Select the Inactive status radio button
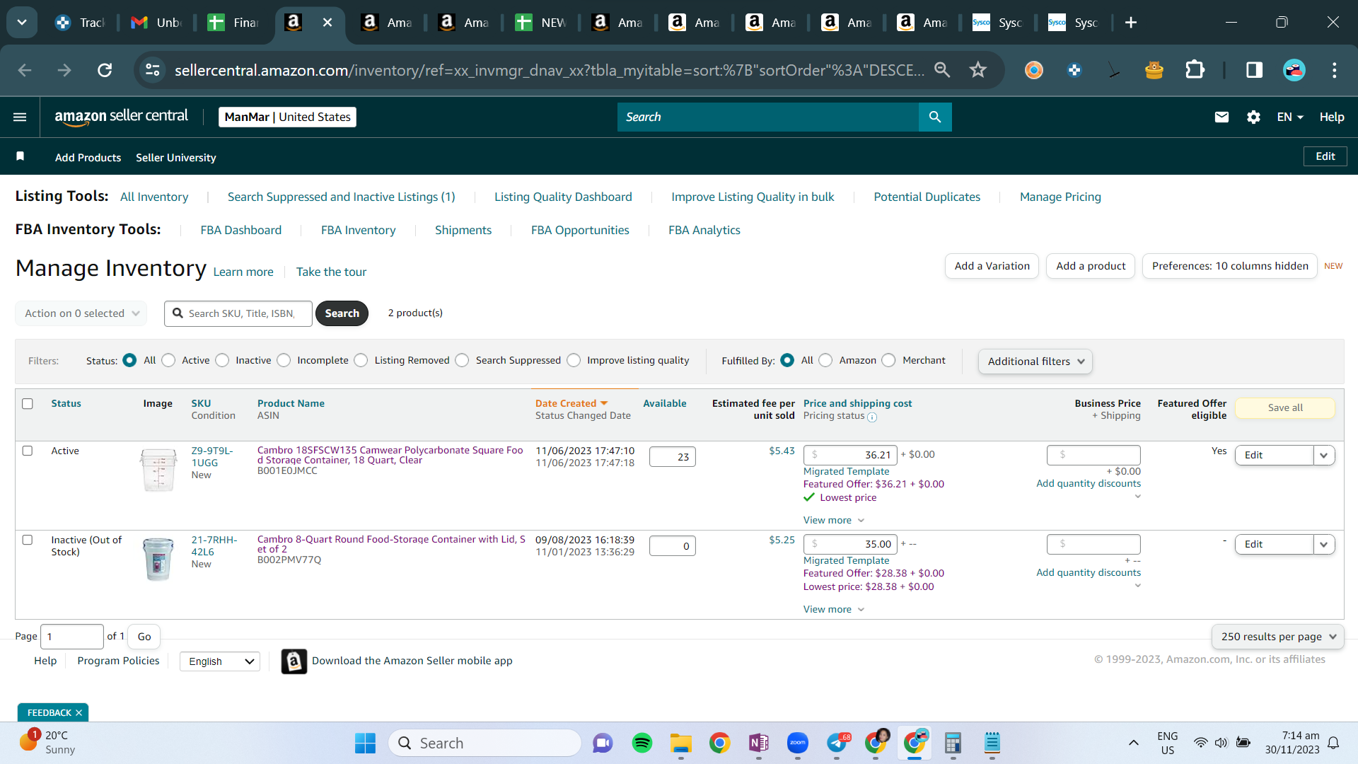 click(x=222, y=361)
